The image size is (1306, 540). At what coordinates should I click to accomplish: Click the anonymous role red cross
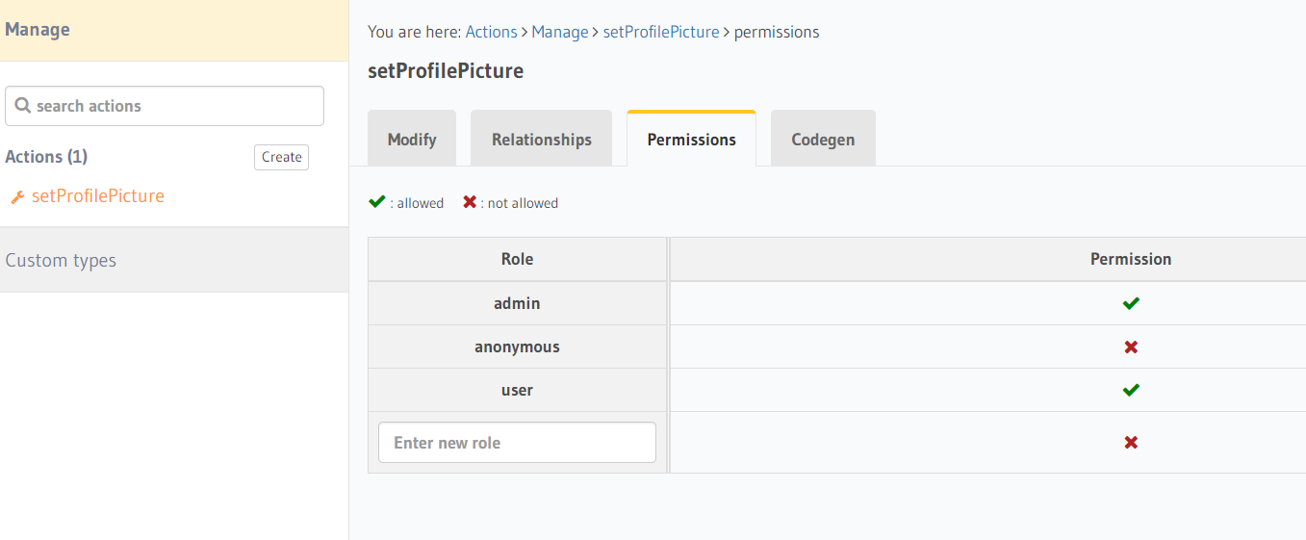[x=1131, y=347]
